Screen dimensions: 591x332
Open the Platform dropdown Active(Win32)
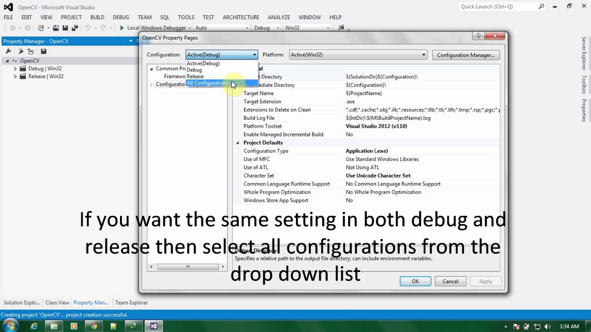click(358, 55)
